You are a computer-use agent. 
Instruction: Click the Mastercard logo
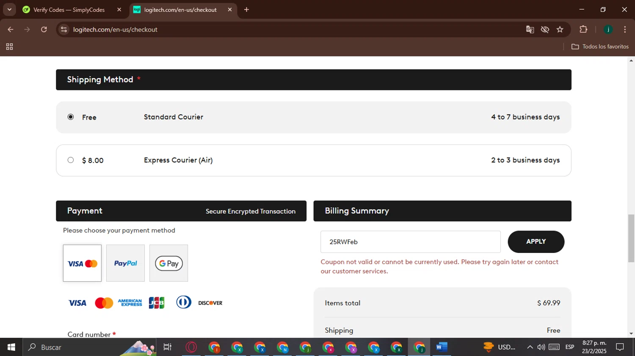coord(104,303)
